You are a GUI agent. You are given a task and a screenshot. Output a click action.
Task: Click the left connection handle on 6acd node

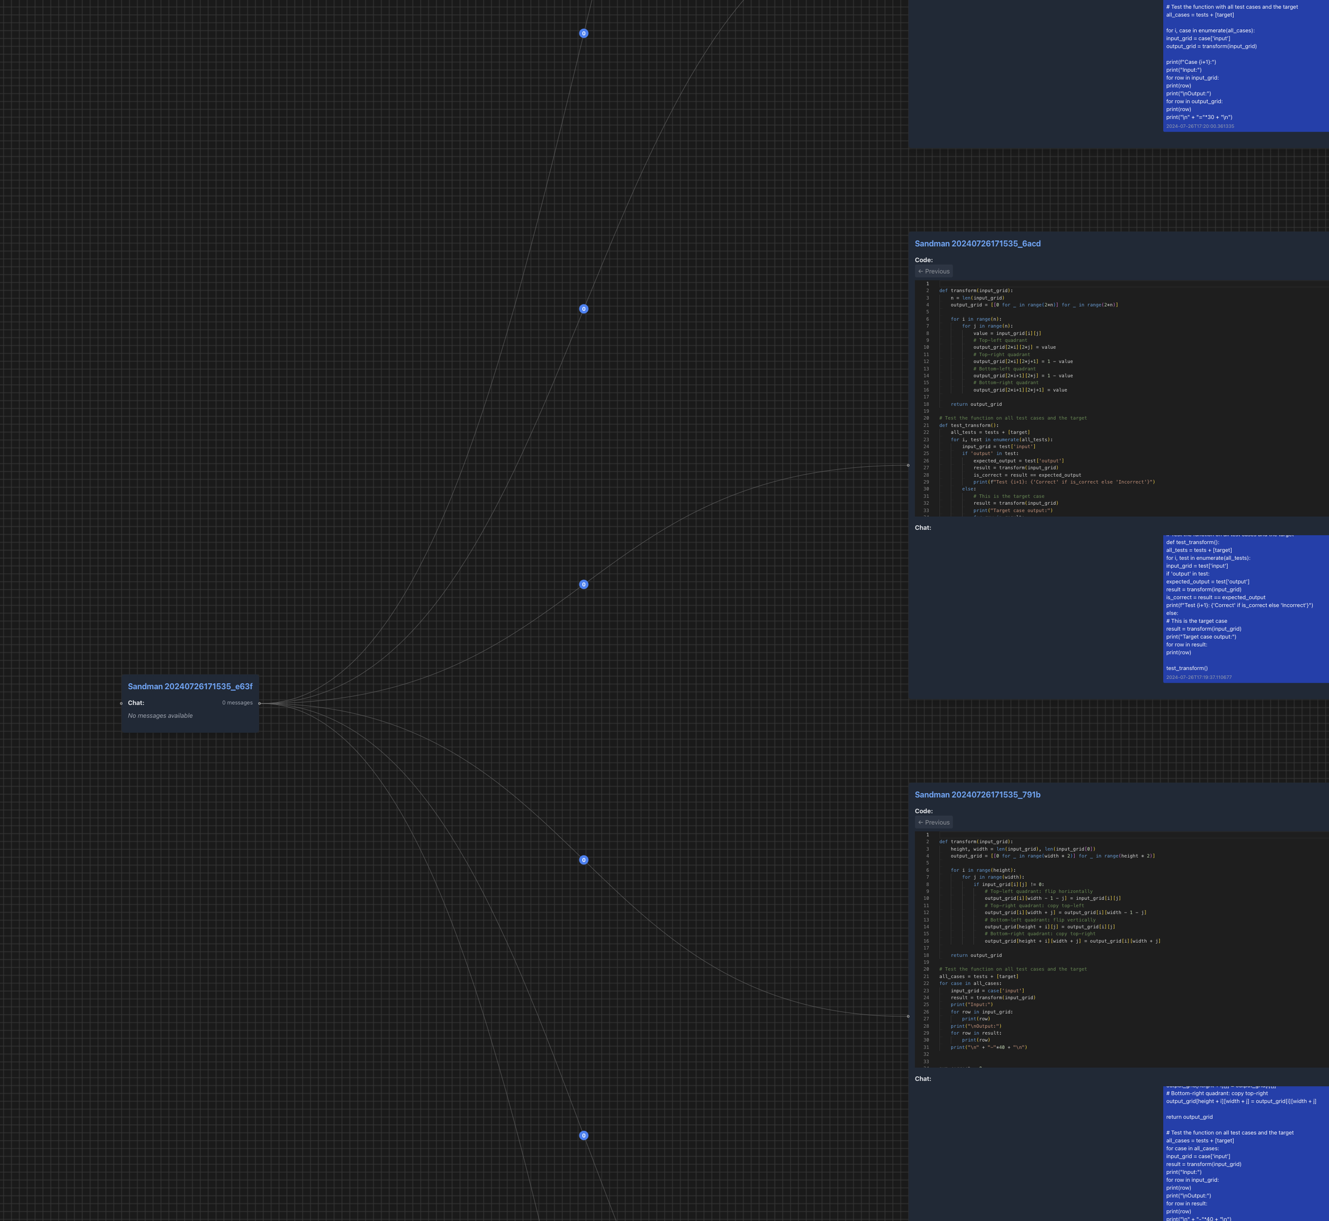908,465
